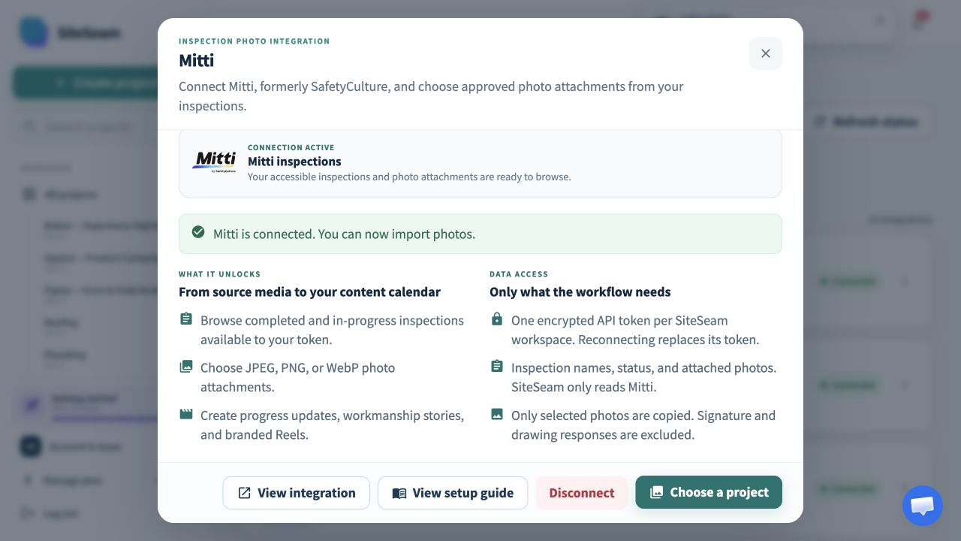Click the Choose a project button

coord(709,492)
